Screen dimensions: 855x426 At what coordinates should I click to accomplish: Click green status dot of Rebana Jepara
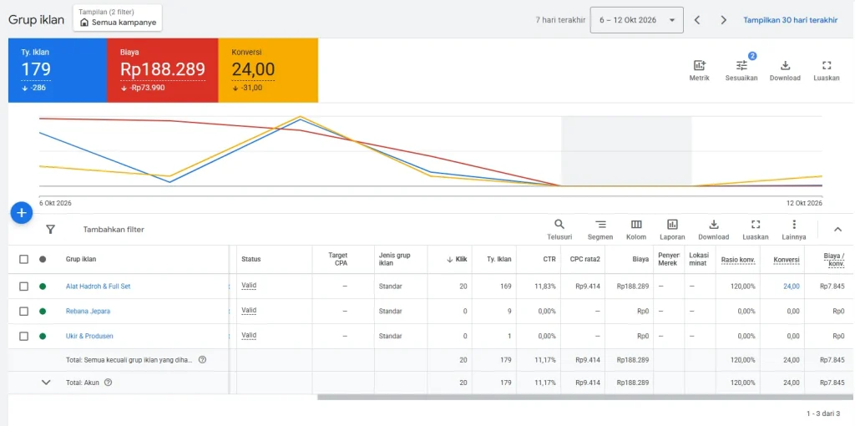43,311
